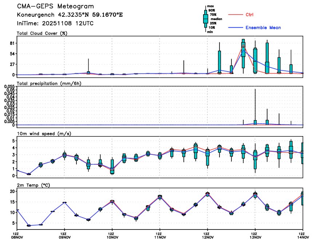Click the 12Z 10NOV time axis label
This screenshot has width=313, height=243.
pyautogui.click(x=112, y=235)
